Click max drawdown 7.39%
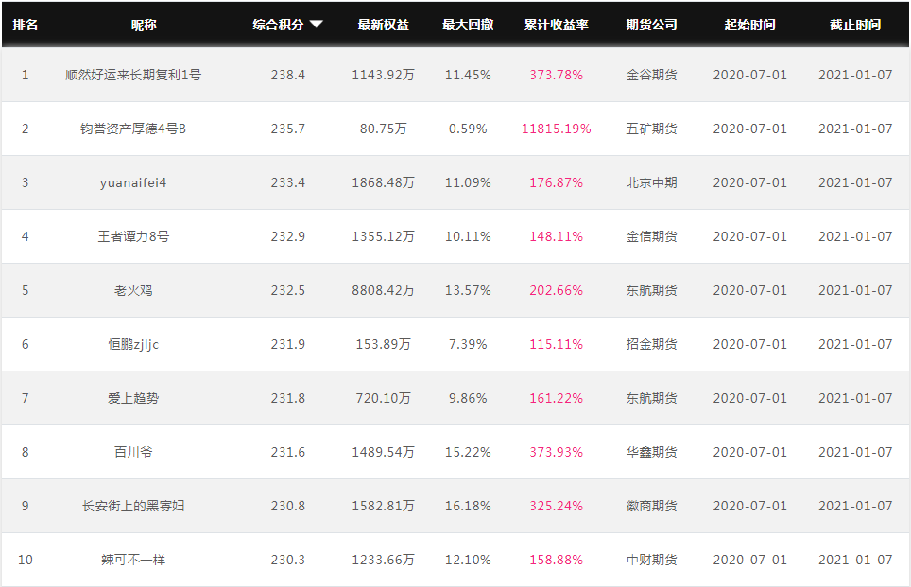The height and width of the screenshot is (587, 911). [468, 344]
